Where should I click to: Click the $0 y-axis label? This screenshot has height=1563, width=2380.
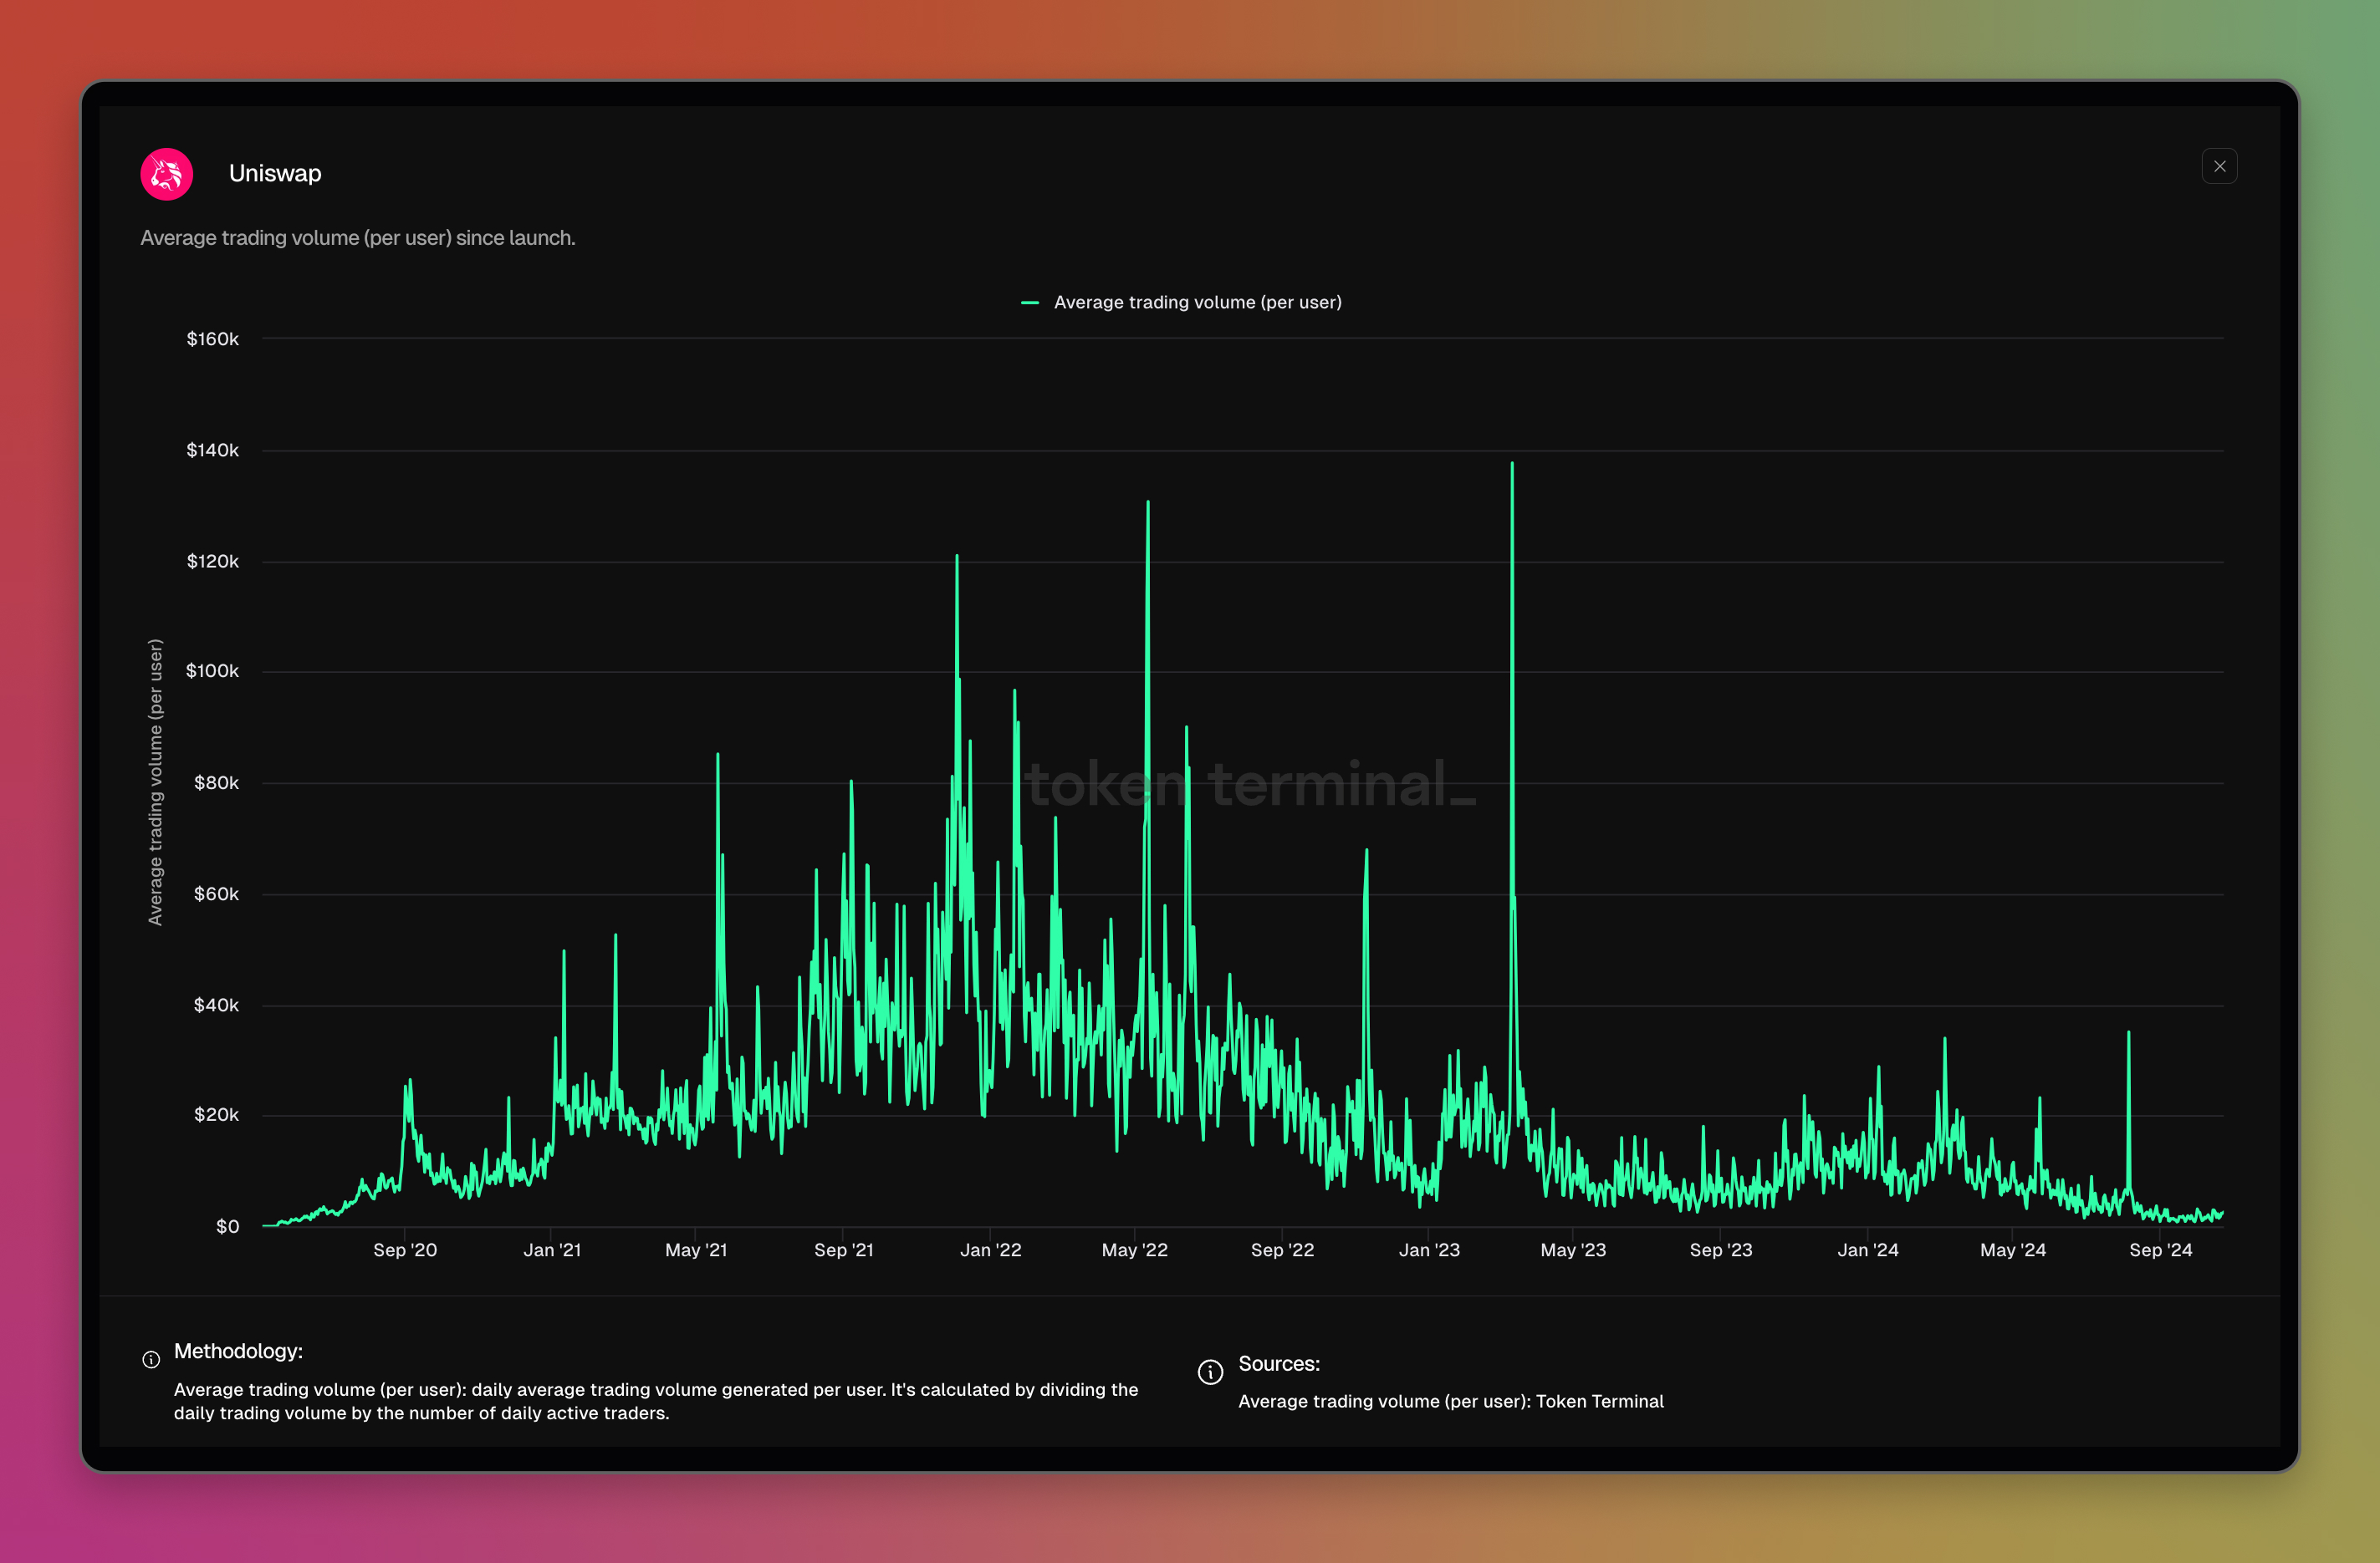(x=227, y=1226)
